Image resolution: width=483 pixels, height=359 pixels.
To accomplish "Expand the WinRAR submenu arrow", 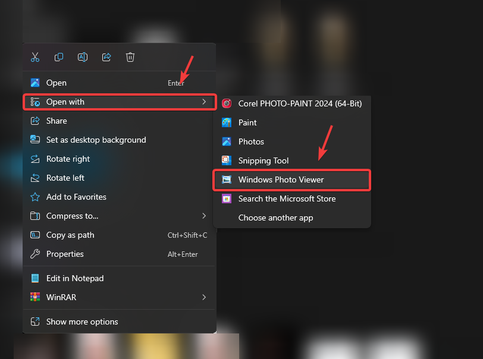I will 204,297.
